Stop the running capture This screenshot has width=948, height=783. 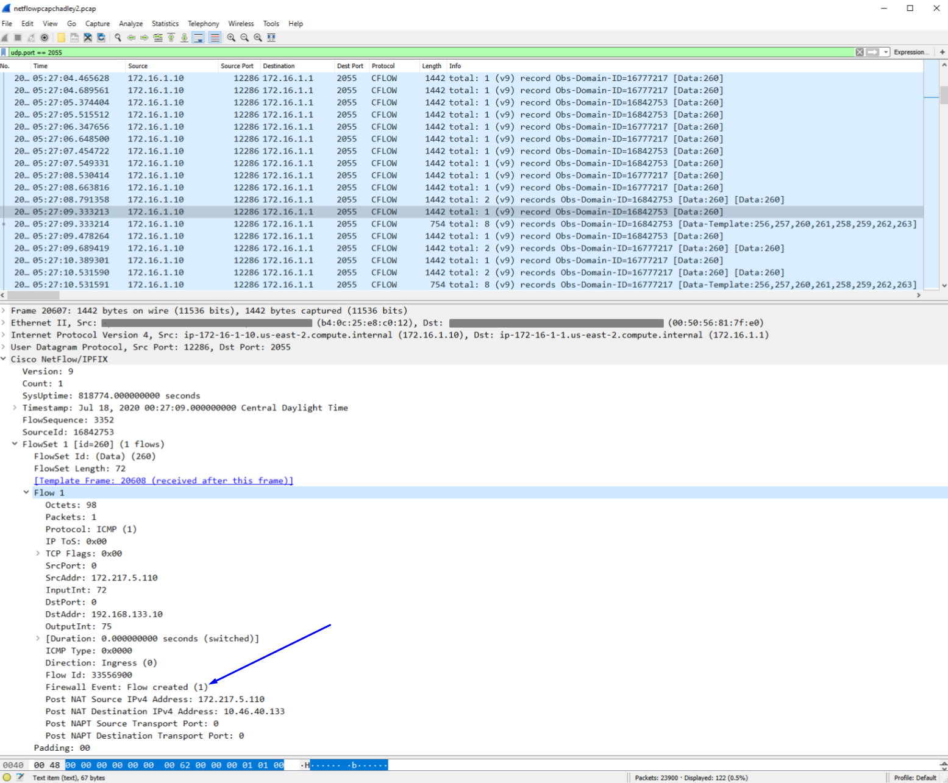18,37
